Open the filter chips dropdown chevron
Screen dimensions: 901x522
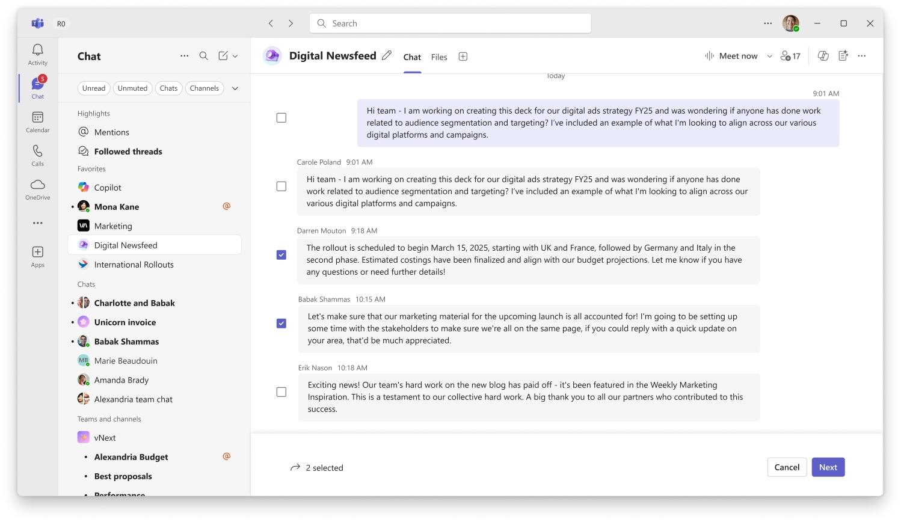coord(235,88)
